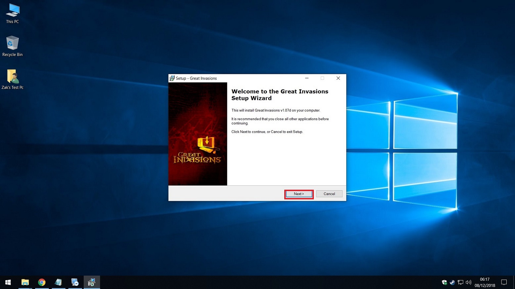515x289 pixels.
Task: Minimize the Setup - Great Invasions window
Action: tap(307, 78)
